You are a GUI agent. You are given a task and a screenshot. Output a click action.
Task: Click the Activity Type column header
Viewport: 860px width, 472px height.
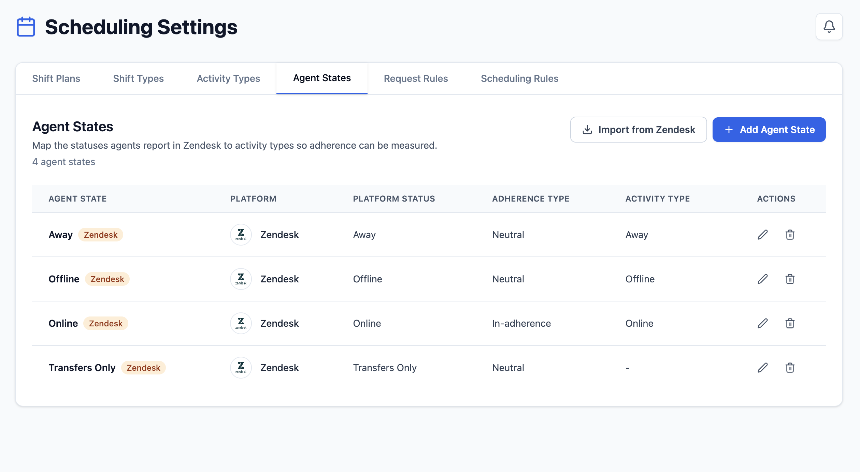coord(658,199)
